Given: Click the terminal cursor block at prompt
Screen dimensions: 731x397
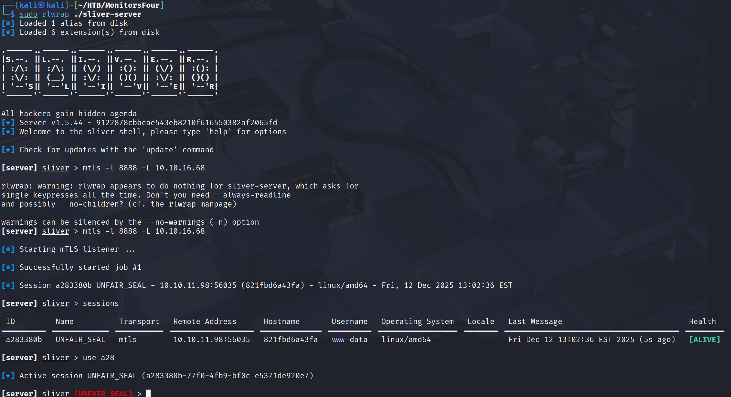Looking at the screenshot, I should click(x=148, y=393).
